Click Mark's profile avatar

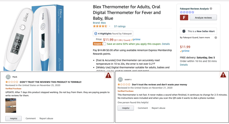click(8, 77)
